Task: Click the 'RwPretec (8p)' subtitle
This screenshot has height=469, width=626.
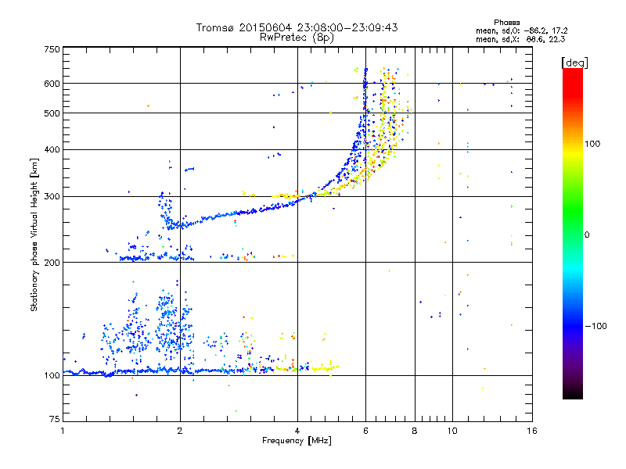Action: pos(297,38)
